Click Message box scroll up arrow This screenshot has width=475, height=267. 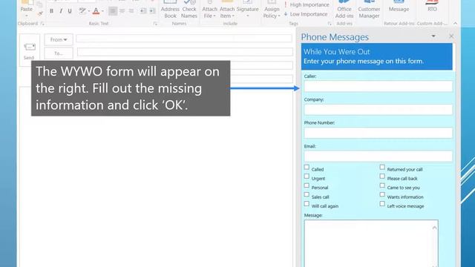(x=435, y=228)
